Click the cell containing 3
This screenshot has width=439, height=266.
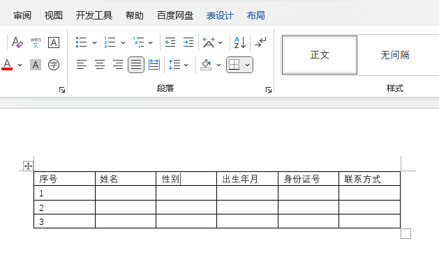click(x=64, y=221)
